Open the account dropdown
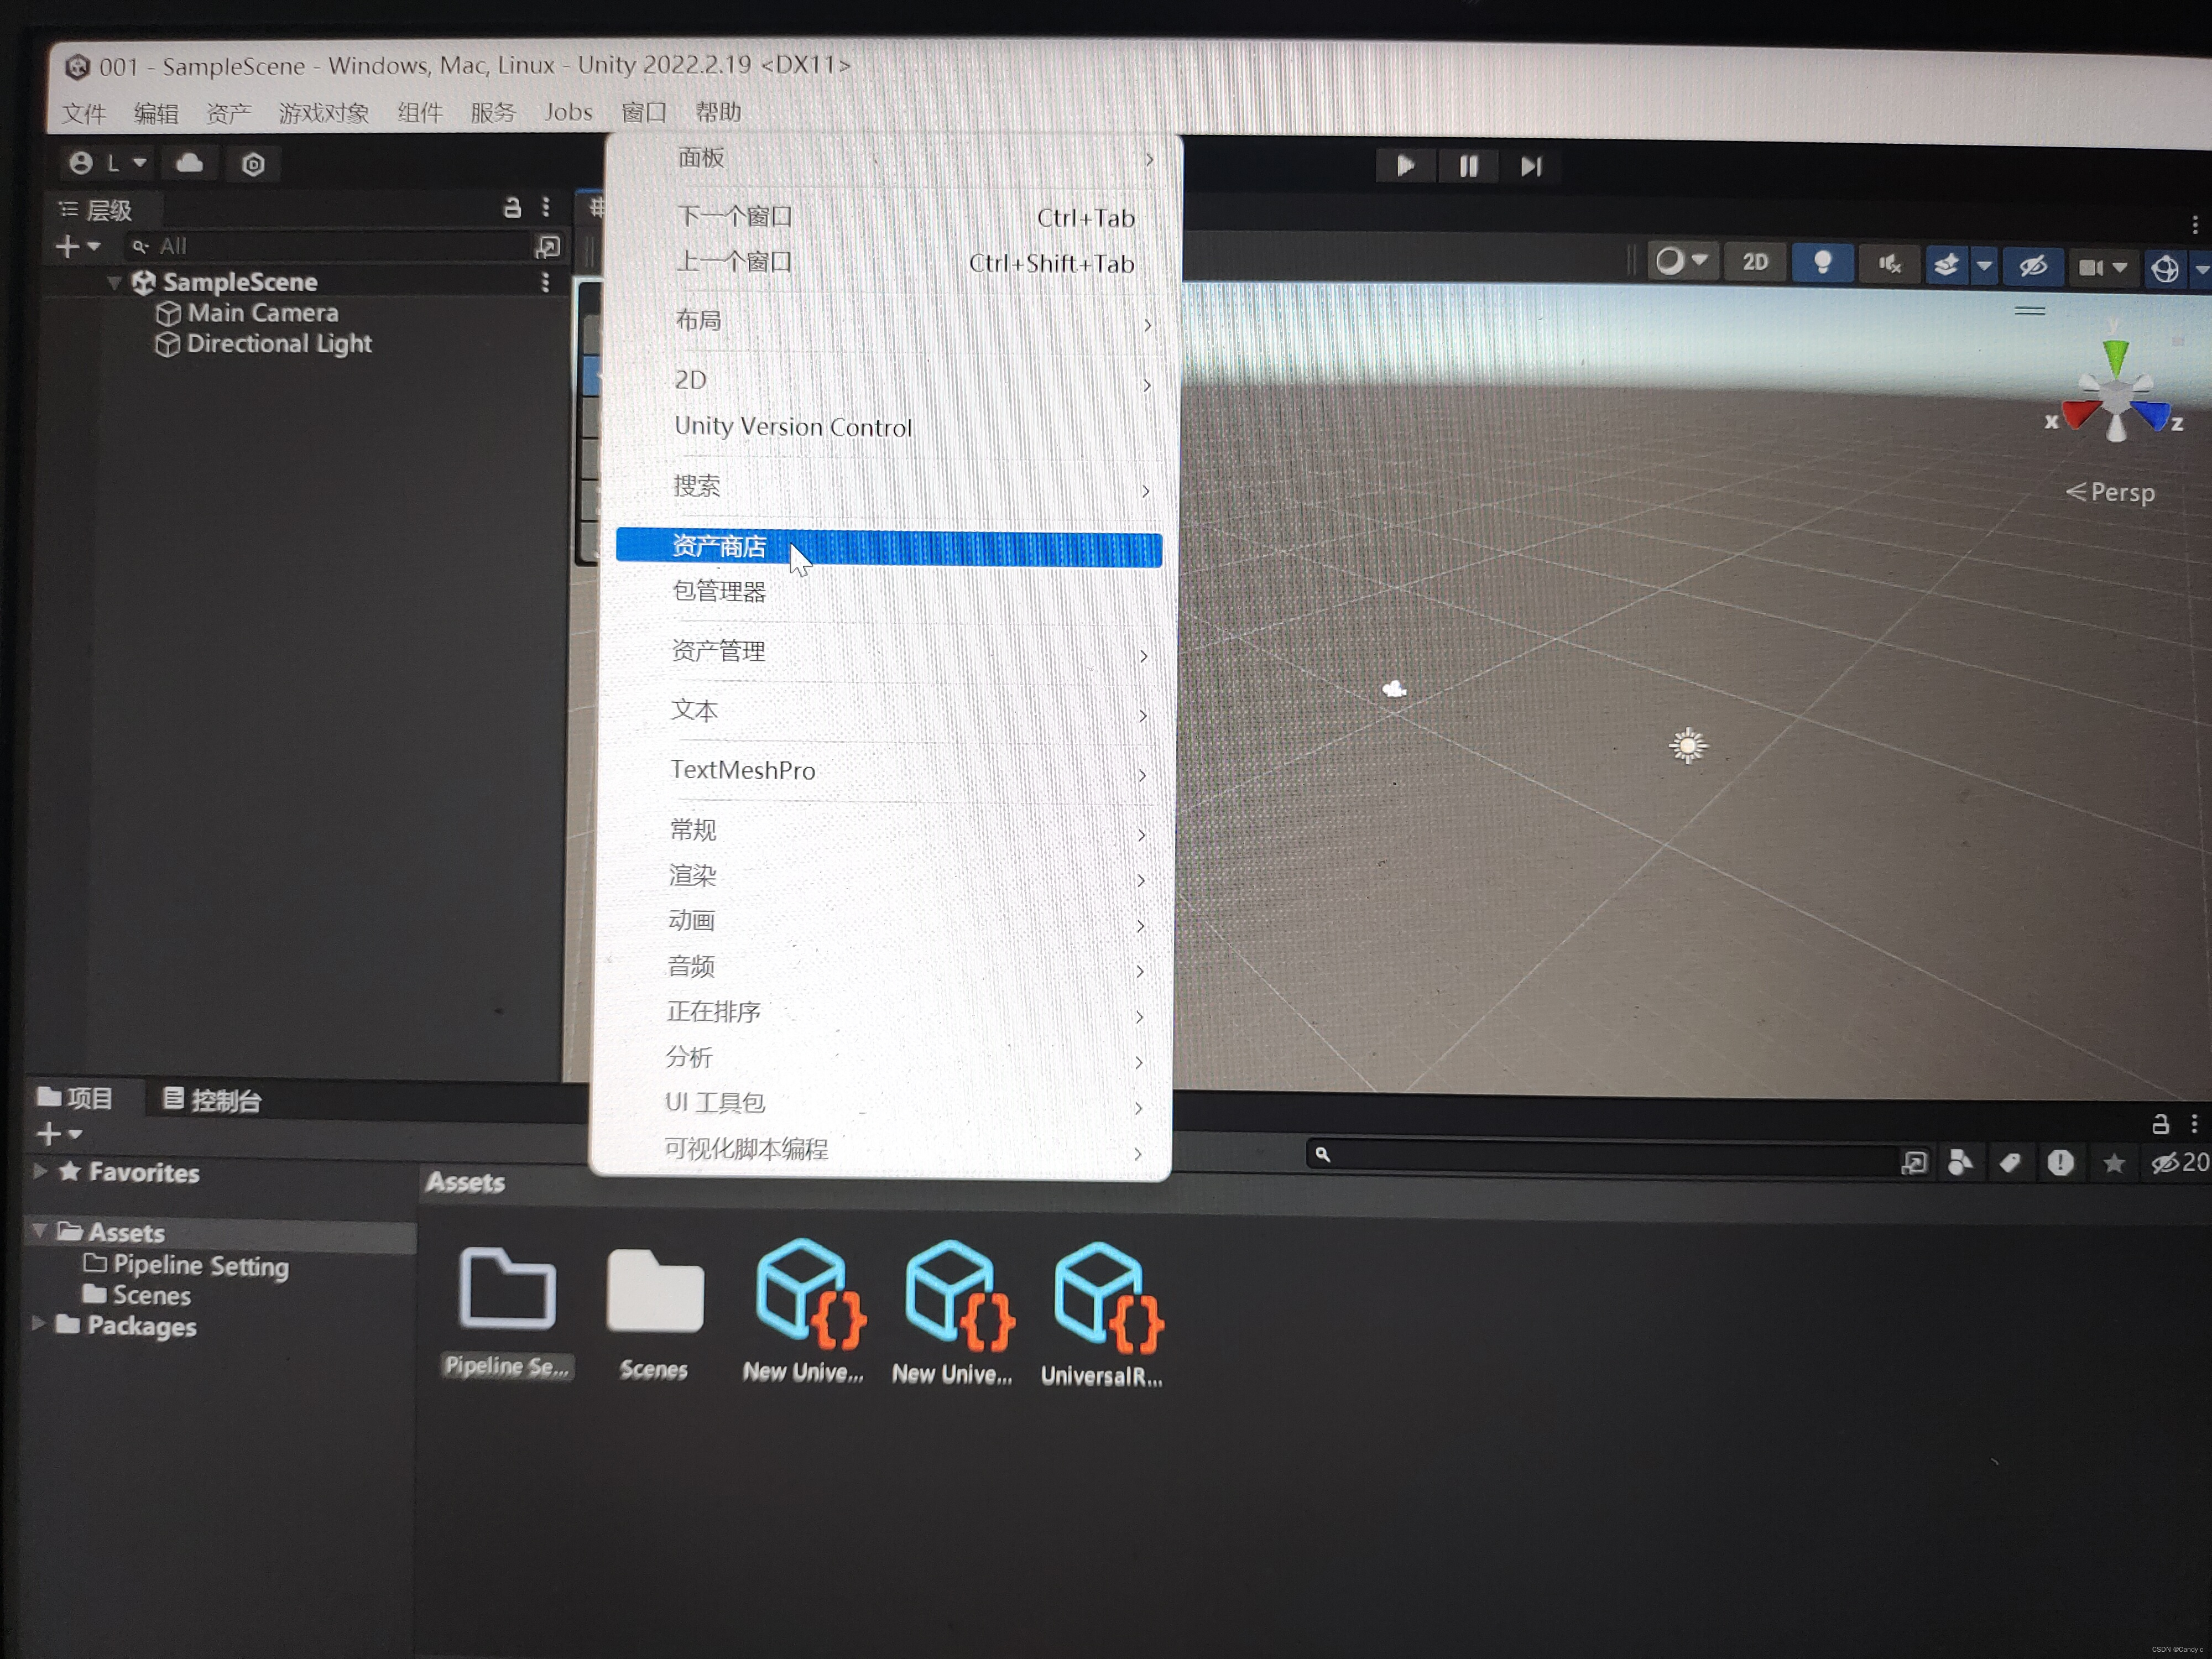 [x=108, y=163]
